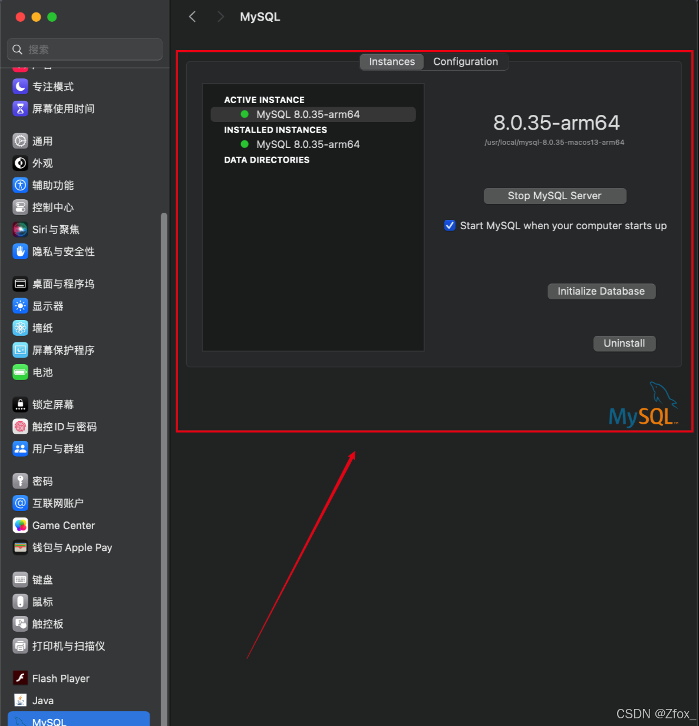Screen dimensions: 699x726
Task: Click the yellow minimize window button
Action: 36,17
